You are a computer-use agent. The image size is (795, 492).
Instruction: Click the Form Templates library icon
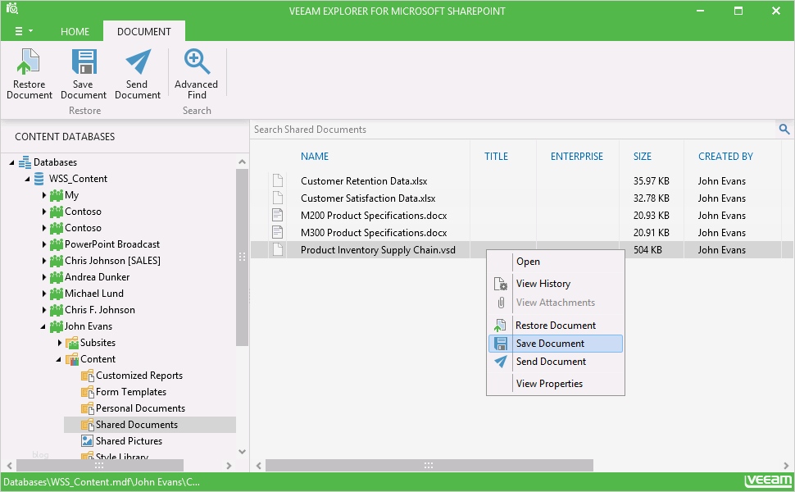[87, 392]
